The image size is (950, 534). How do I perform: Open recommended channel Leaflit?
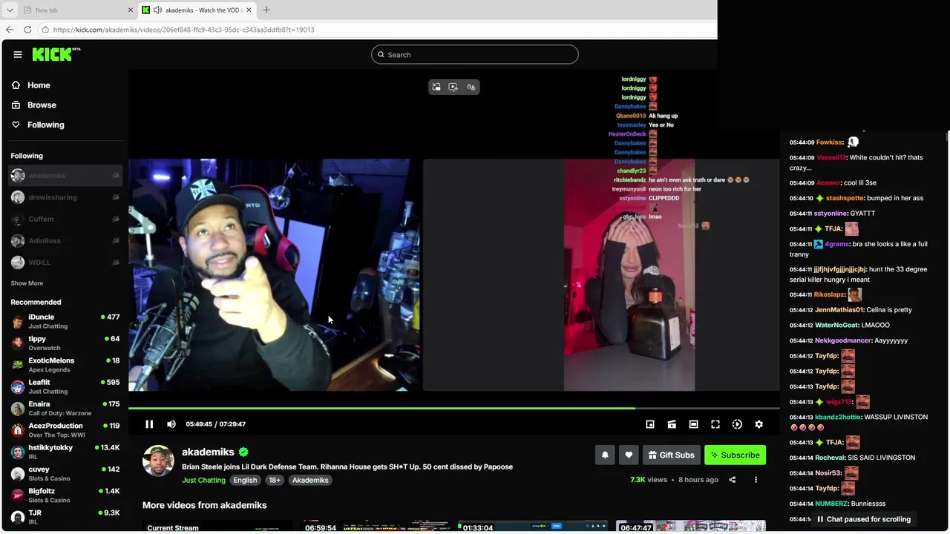65,386
